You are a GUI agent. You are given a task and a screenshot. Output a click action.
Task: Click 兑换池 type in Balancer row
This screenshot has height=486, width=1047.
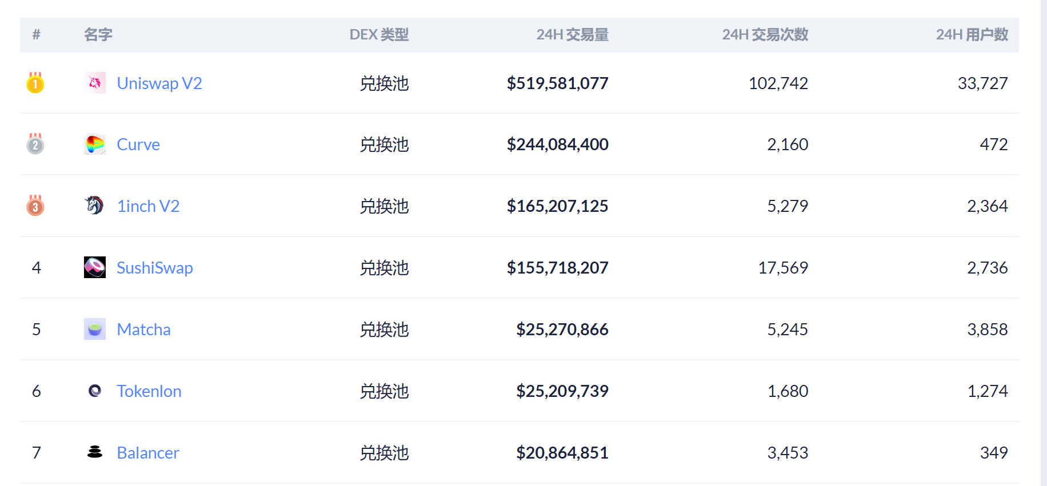pos(384,453)
